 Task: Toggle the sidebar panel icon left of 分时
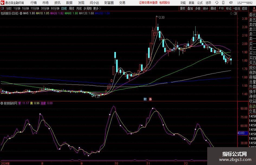2,8
